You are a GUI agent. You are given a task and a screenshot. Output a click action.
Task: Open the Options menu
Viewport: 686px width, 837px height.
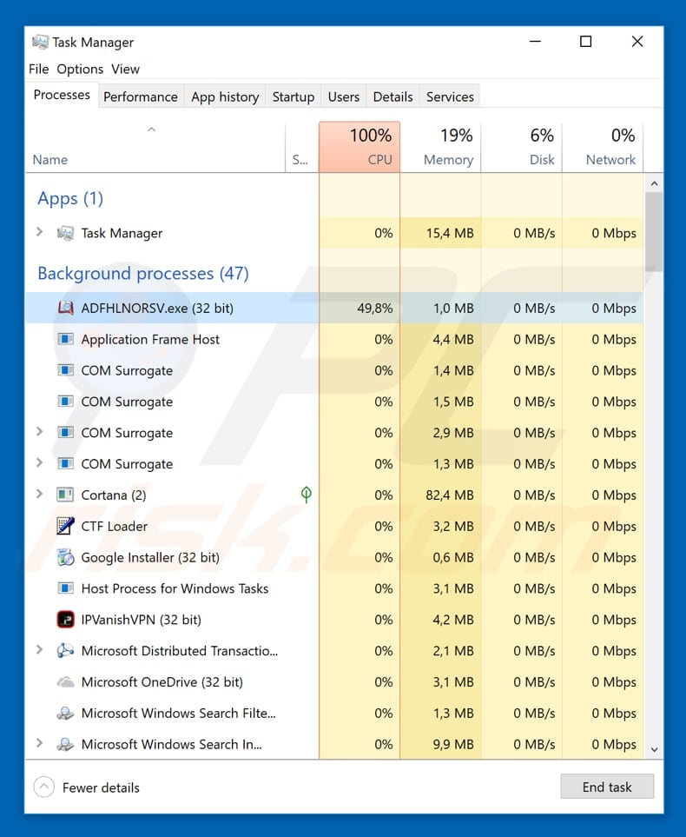80,69
